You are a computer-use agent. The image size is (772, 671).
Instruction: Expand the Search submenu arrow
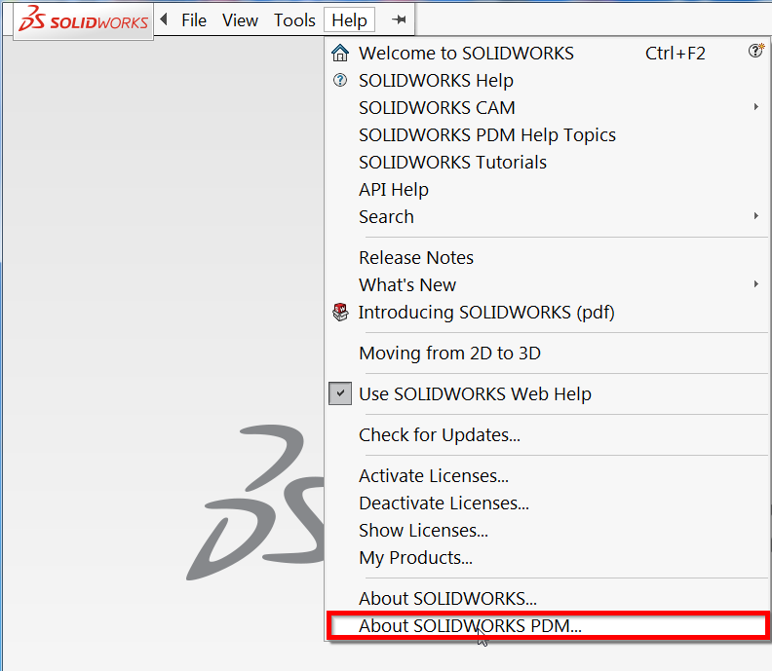(755, 216)
